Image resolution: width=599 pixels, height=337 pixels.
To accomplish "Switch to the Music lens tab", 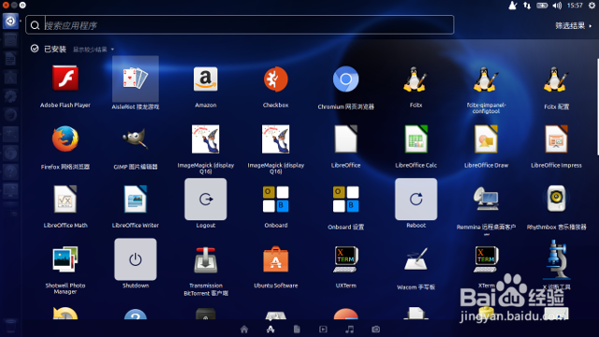I will [x=349, y=329].
